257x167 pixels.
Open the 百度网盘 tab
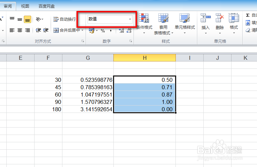[x=47, y=6]
